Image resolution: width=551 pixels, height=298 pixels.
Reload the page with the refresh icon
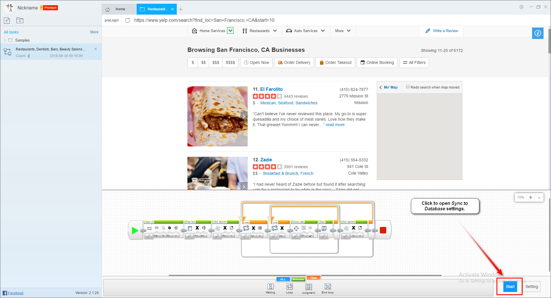pos(128,20)
